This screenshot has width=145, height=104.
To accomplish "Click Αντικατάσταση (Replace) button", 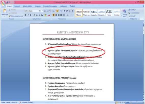I will click(x=134, y=13).
